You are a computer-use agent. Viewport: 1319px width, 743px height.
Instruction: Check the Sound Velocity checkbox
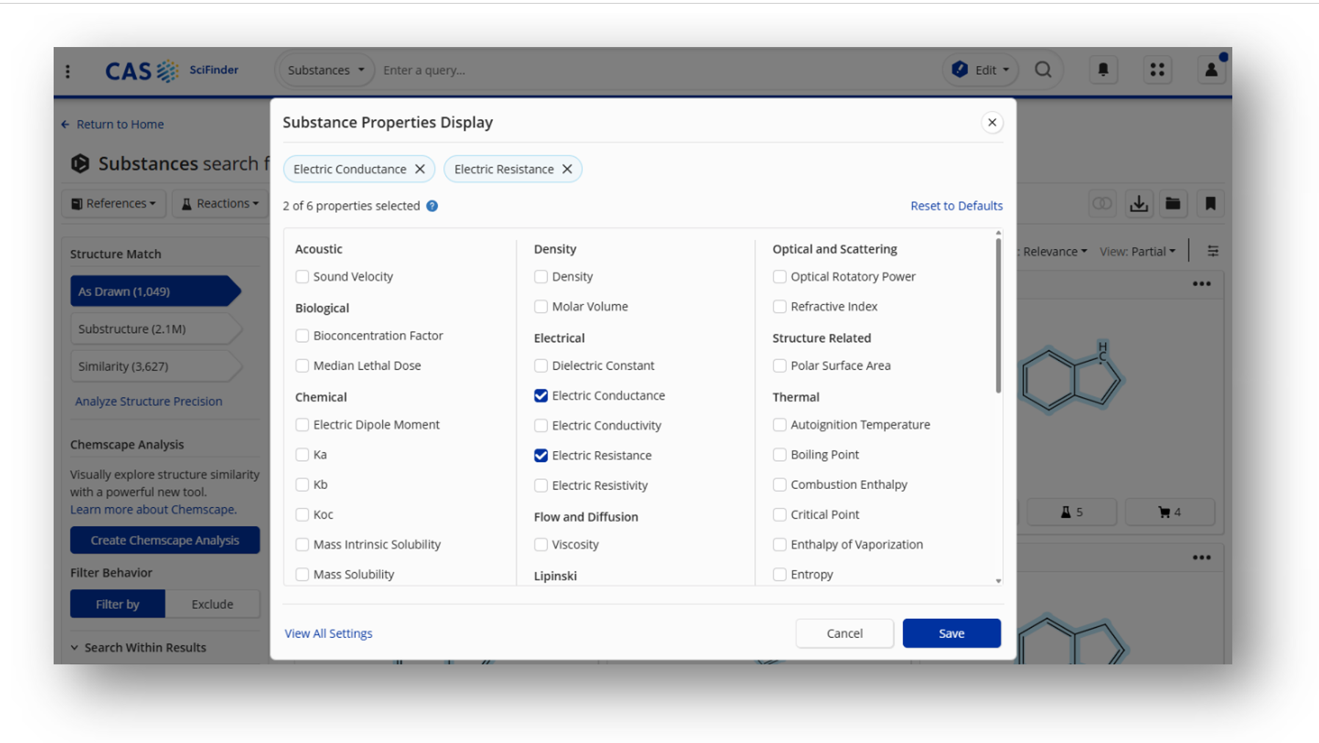click(x=302, y=276)
